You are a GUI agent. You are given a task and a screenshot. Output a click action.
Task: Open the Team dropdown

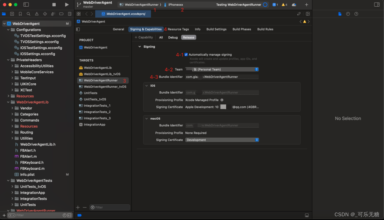(x=222, y=69)
